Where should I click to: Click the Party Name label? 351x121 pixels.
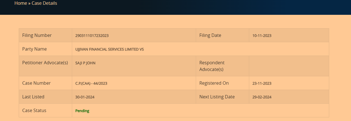pos(34,49)
